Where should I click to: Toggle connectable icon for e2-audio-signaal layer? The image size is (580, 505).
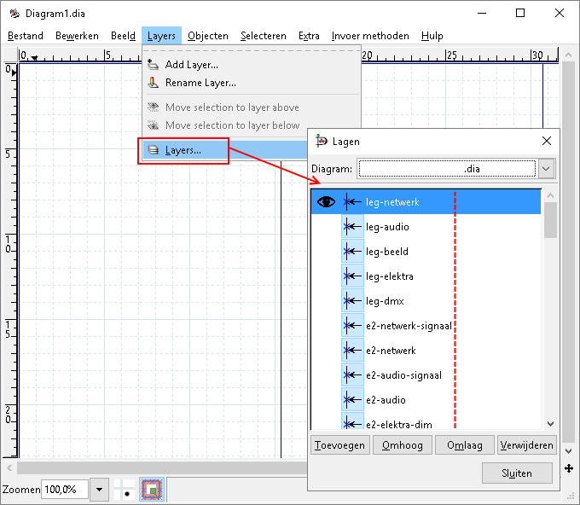(352, 375)
